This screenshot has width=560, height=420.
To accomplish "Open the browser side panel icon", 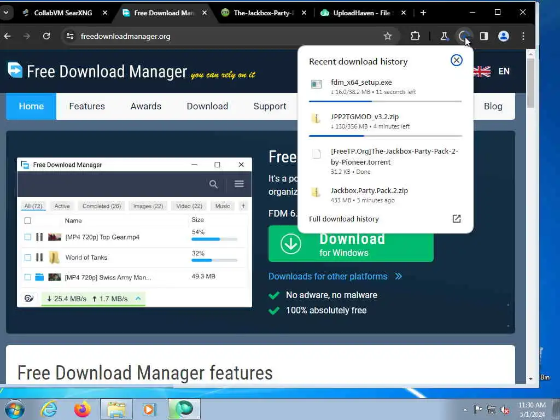I will [x=484, y=36].
